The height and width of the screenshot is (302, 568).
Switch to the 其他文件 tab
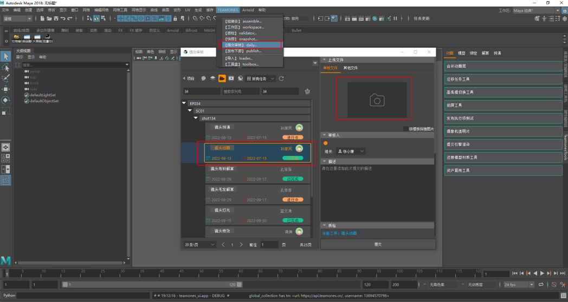(350, 68)
